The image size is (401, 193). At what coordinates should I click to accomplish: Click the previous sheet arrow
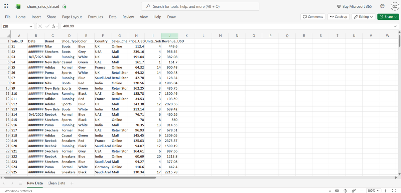point(4,183)
